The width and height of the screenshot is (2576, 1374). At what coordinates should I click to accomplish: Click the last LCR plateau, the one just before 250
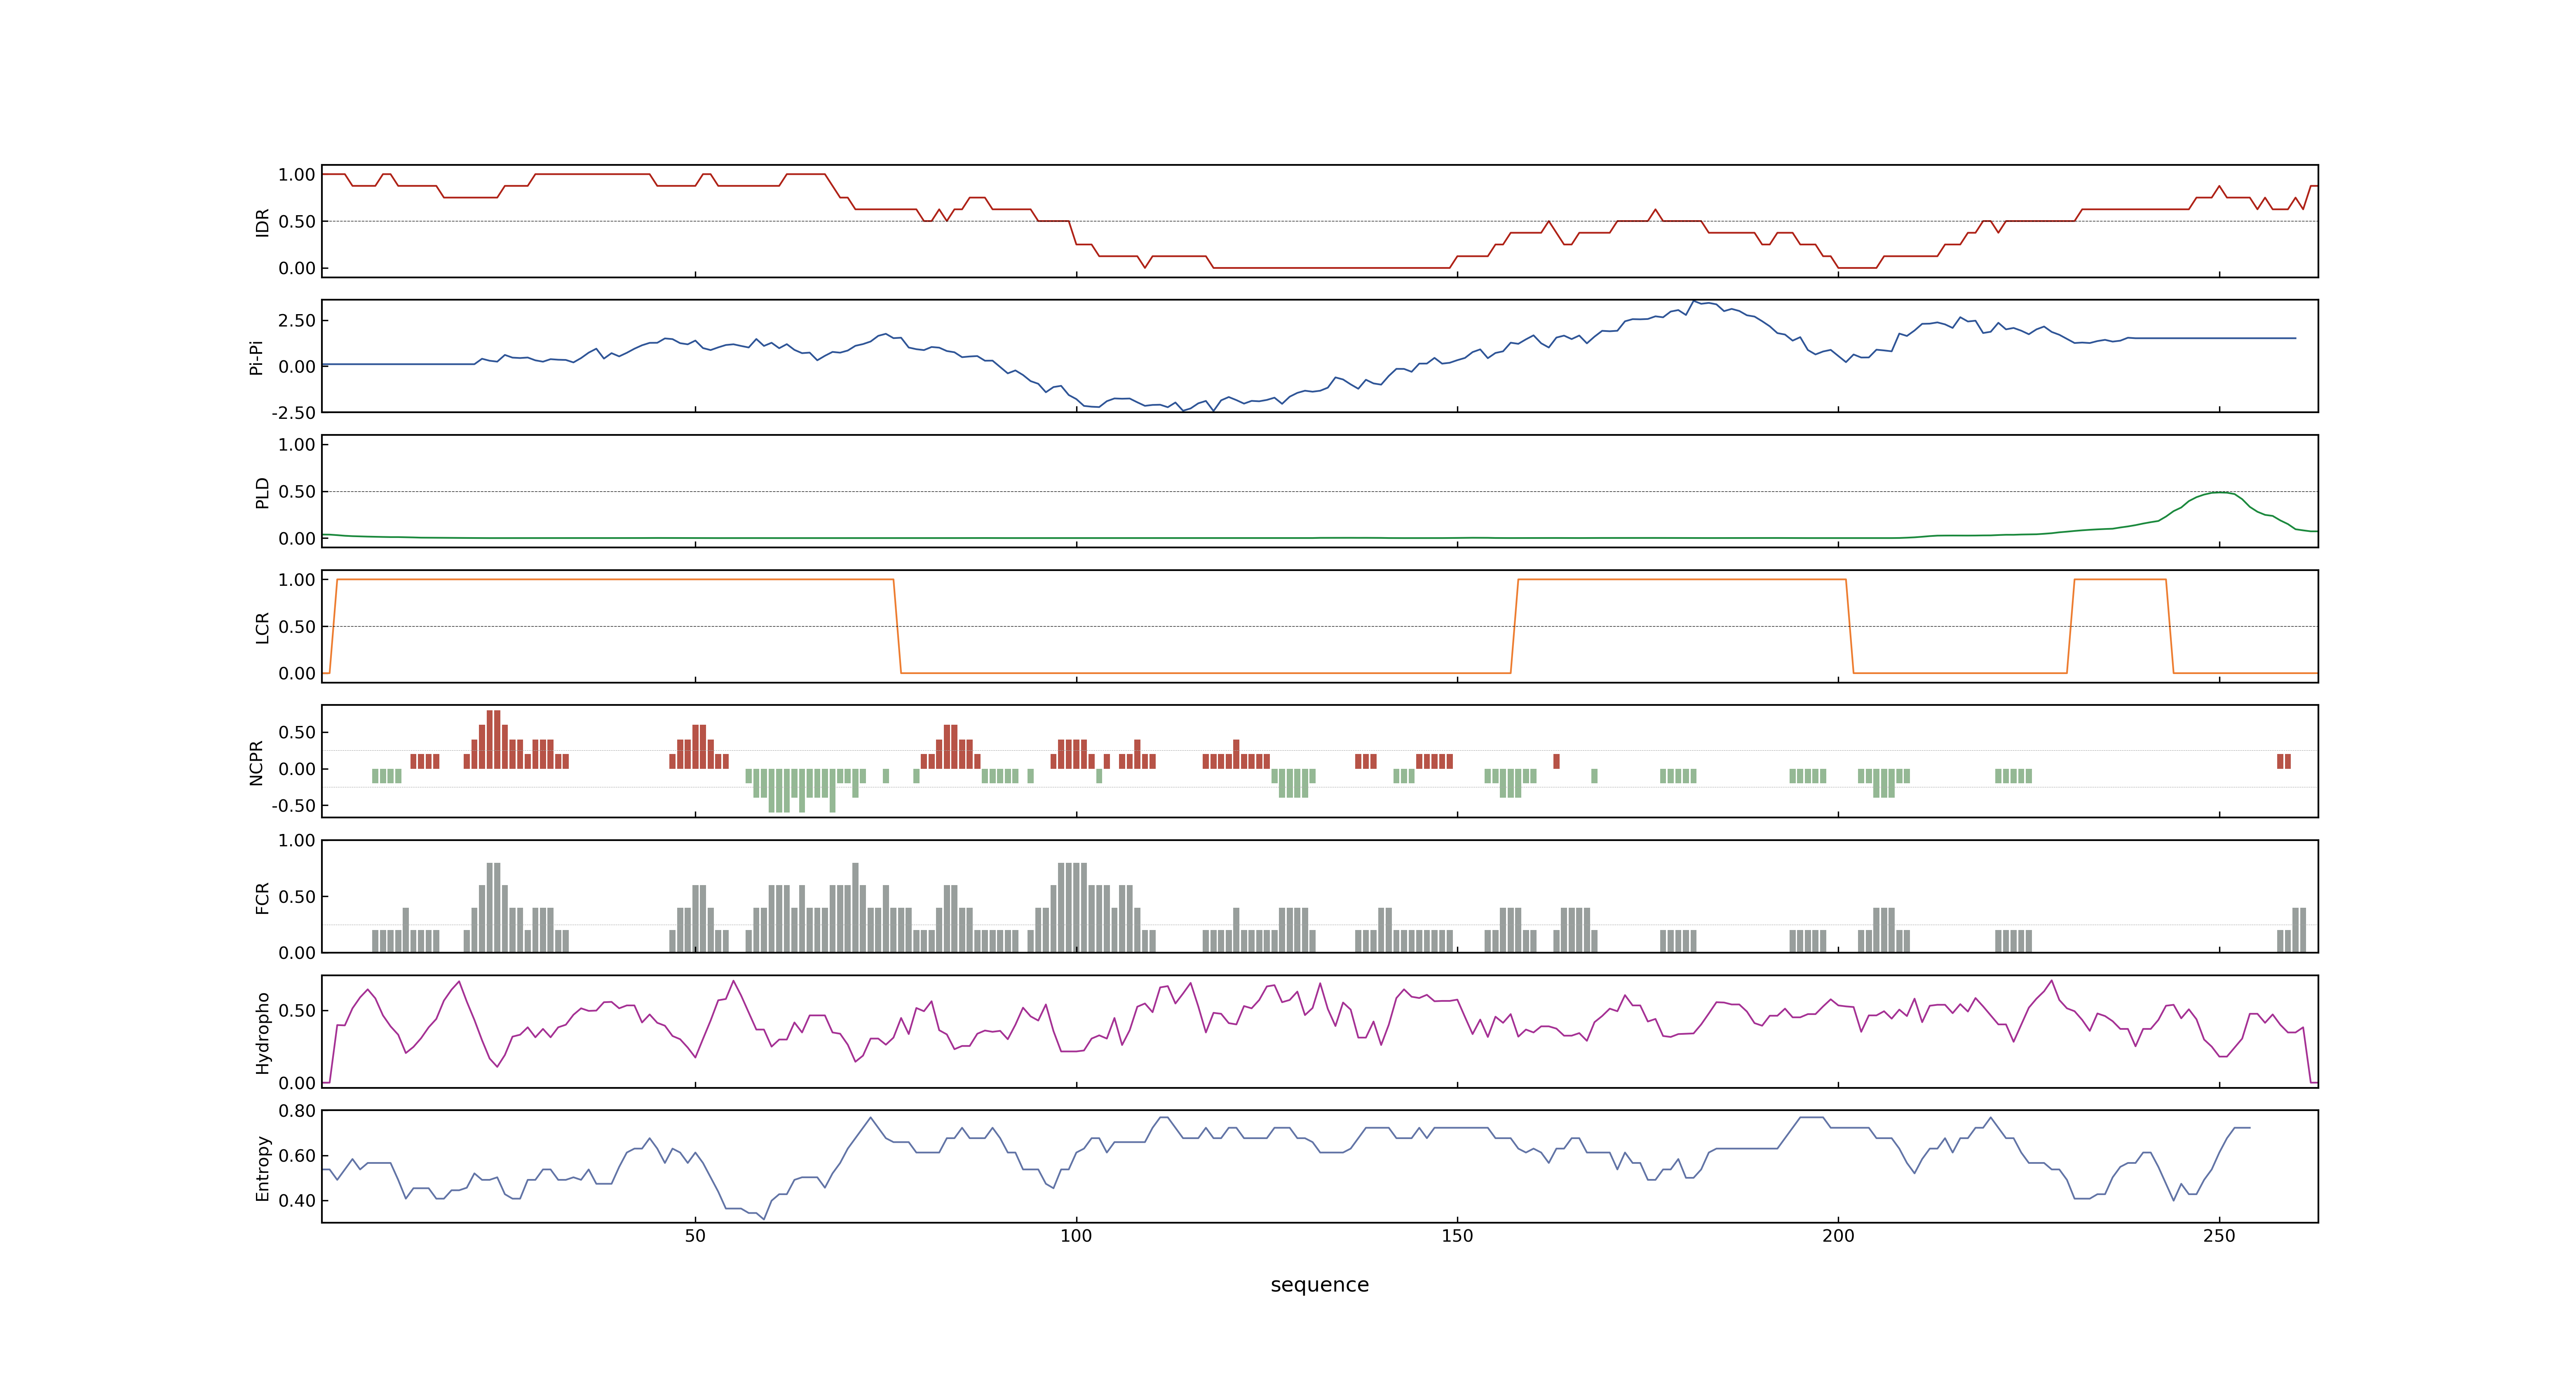(x=2120, y=580)
